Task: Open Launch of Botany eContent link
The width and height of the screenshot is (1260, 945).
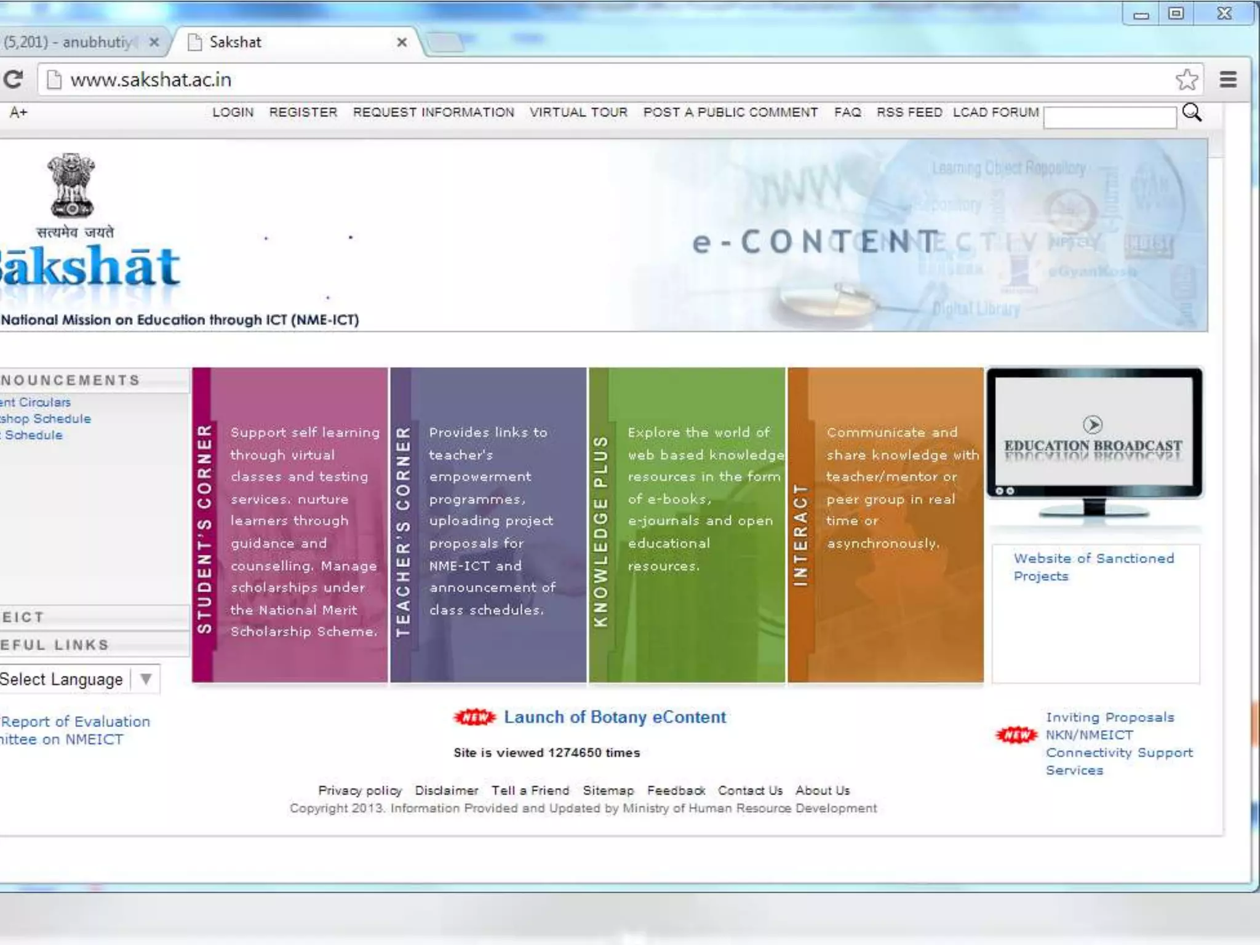Action: [615, 717]
